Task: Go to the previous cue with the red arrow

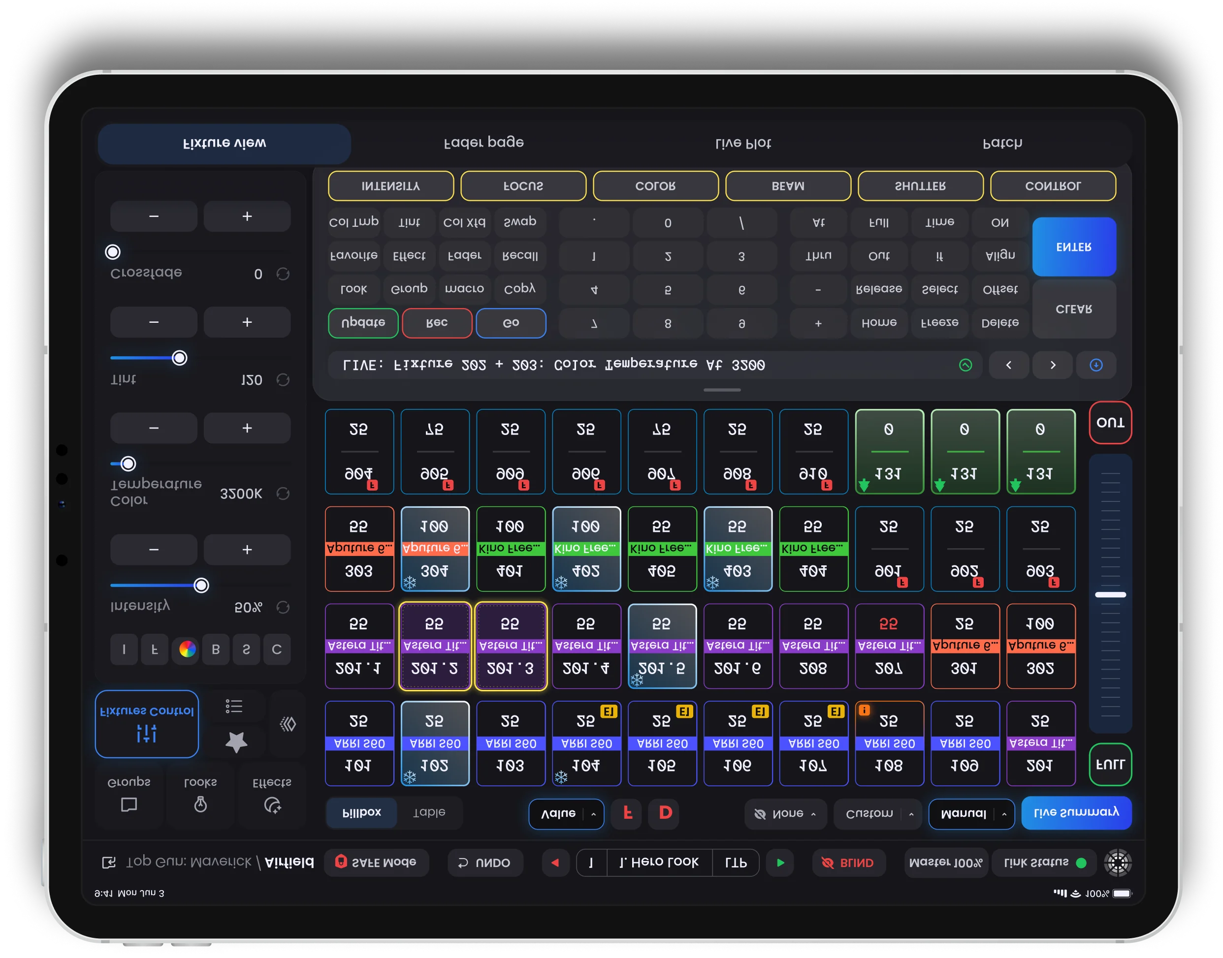Action: pyautogui.click(x=556, y=863)
